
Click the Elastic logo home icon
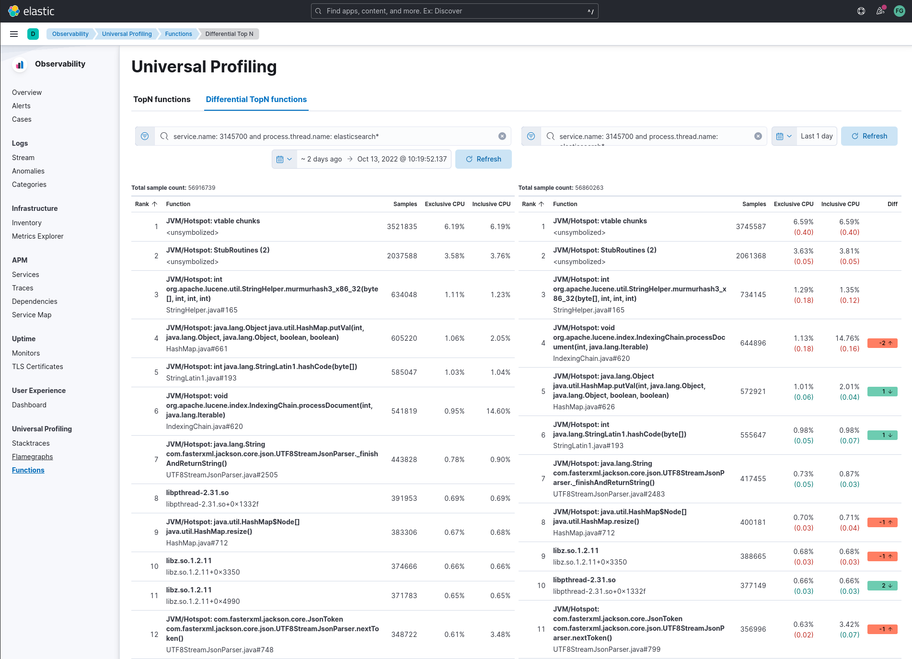(x=14, y=11)
